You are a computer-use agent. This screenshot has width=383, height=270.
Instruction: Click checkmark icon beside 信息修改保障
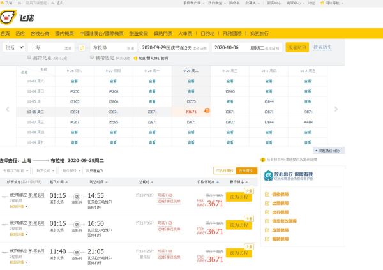click(x=267, y=221)
